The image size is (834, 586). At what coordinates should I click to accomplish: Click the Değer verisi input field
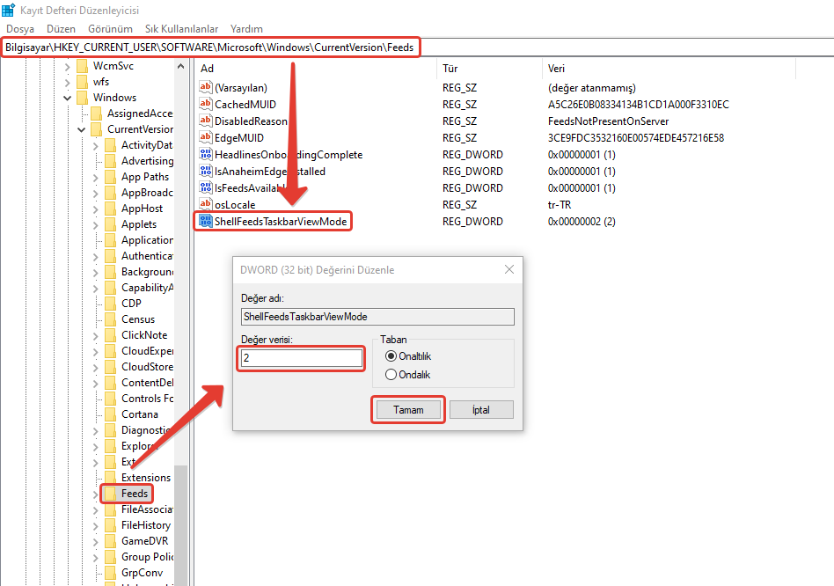[301, 358]
